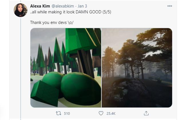
Task: Open the realistic foggy forest image
Action: 137,68
